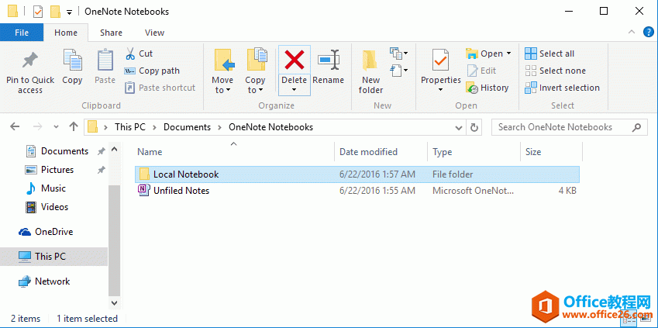
Task: Click the Copy icon in Clipboard group
Action: [x=72, y=68]
